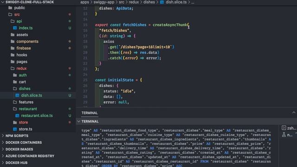Collapse the dishes folder in explorer
The image size is (297, 167).
click(x=25, y=89)
